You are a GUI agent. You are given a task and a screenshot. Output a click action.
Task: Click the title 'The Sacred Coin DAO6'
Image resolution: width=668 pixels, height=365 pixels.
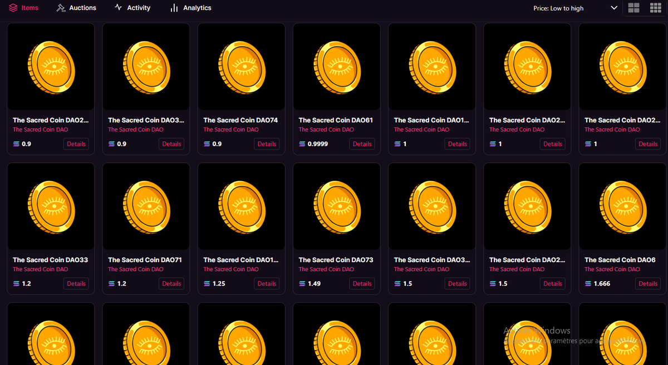click(x=620, y=259)
